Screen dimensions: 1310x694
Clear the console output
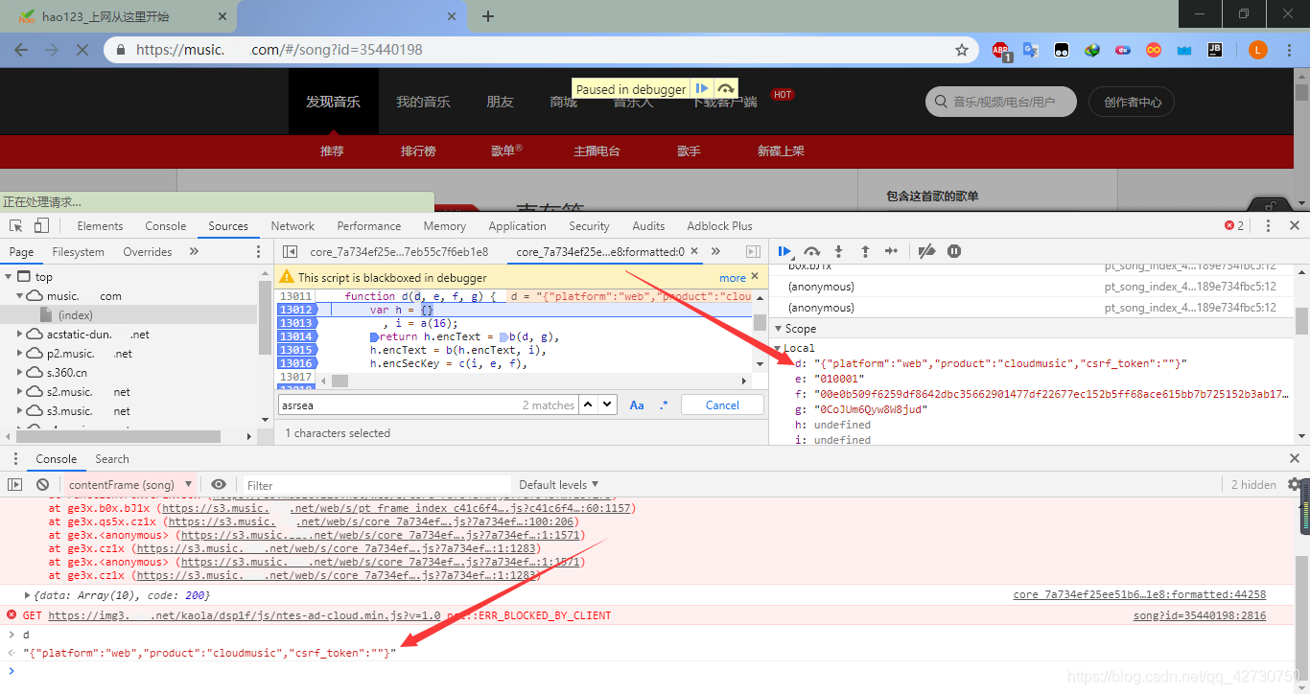pos(41,485)
